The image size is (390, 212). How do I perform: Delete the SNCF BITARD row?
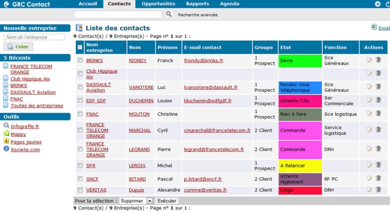[x=378, y=178]
